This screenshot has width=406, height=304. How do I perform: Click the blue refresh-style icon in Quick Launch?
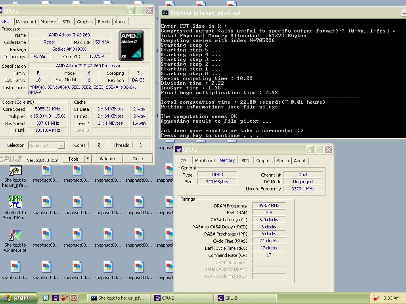click(46, 298)
